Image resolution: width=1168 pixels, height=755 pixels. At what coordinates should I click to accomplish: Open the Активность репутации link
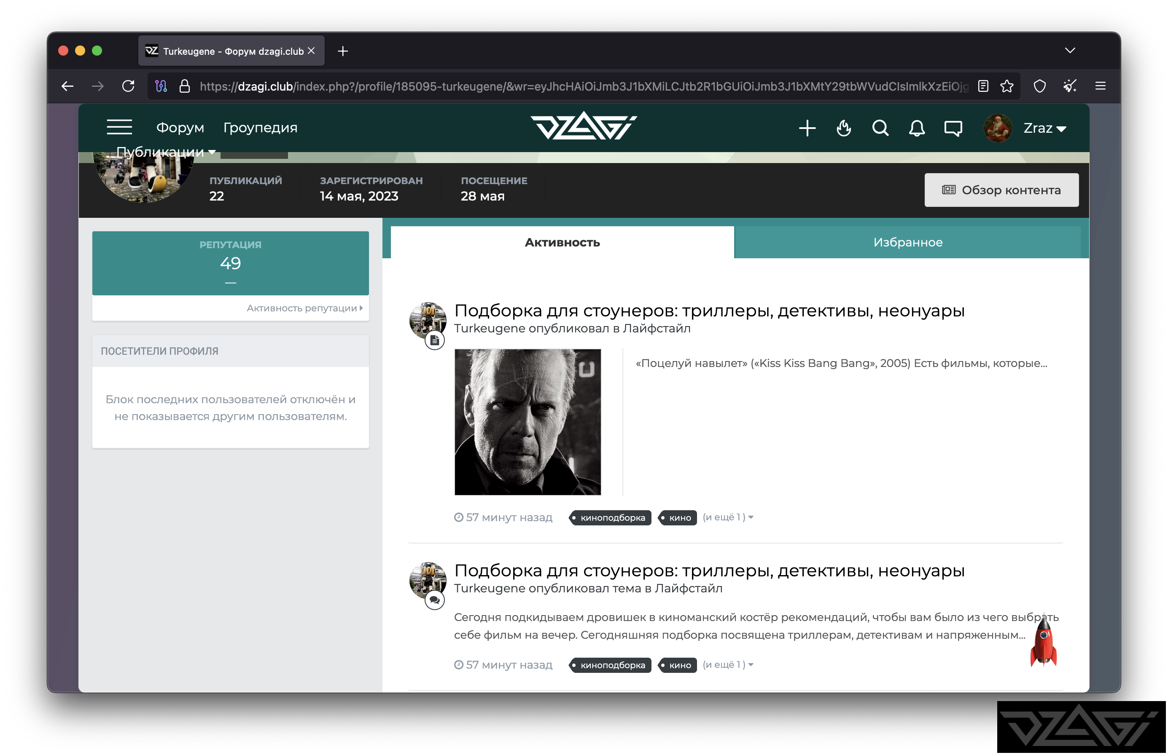[x=304, y=308]
